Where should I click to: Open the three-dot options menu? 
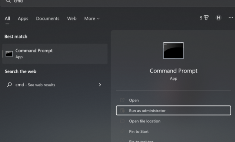[231, 18]
